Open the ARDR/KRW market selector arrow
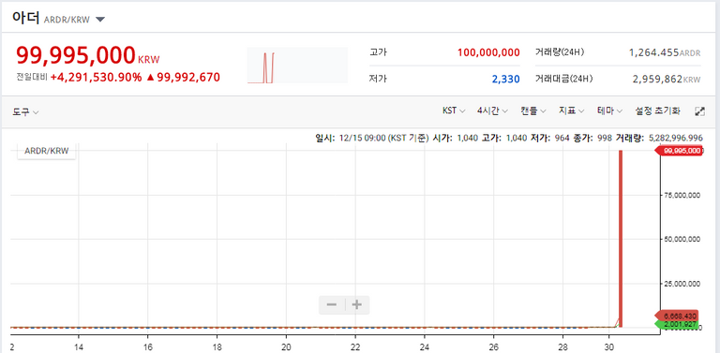720x353 pixels. pos(100,20)
